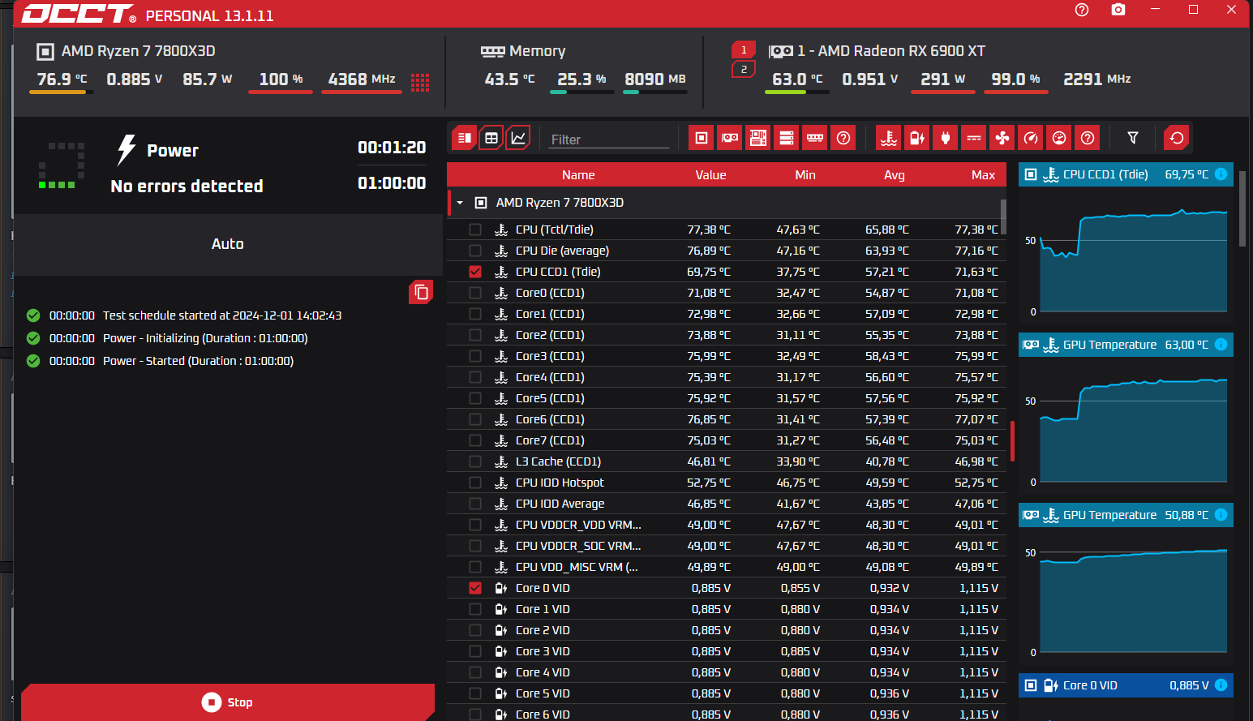Click the Memory summary heading
Screen dimensions: 1253x721
tap(537, 51)
